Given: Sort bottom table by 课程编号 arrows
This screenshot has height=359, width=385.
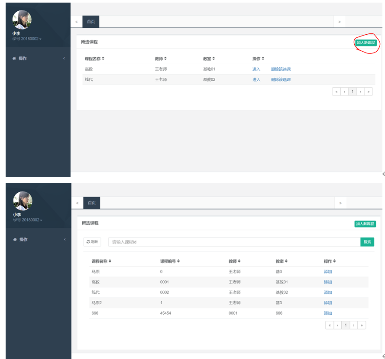Looking at the screenshot, I should tap(178, 261).
